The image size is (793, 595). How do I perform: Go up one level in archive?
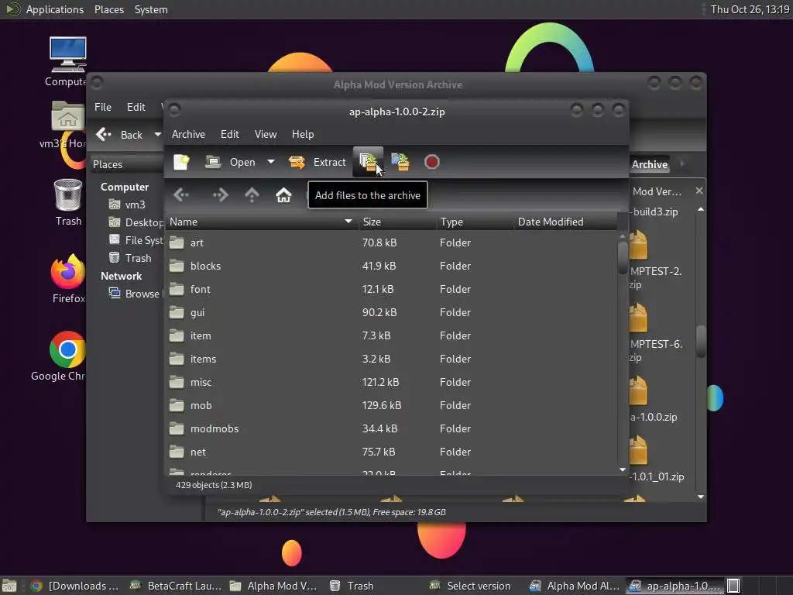(x=252, y=194)
